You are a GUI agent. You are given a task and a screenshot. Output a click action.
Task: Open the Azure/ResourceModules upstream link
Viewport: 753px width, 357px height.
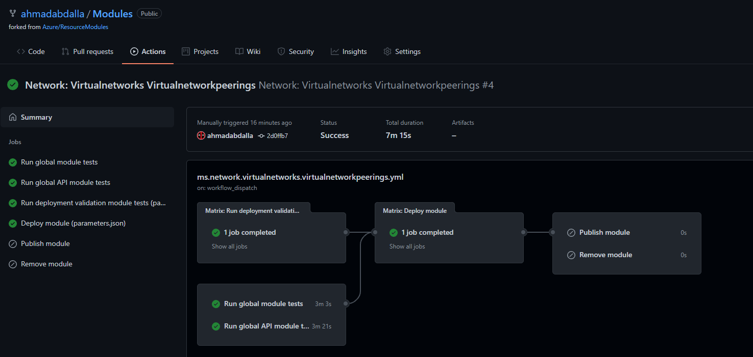[x=76, y=27]
